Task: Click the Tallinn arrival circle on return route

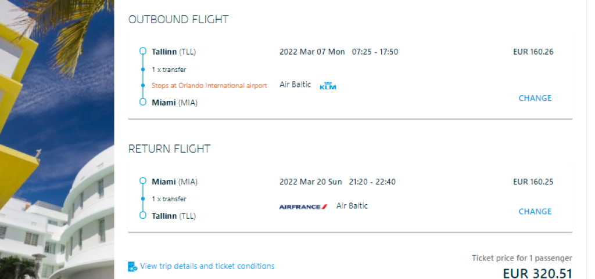Action: point(143,216)
